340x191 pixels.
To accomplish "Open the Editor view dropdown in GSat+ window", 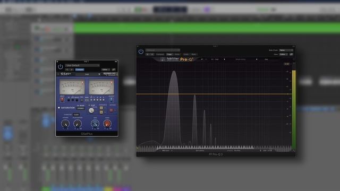I will [x=106, y=70].
